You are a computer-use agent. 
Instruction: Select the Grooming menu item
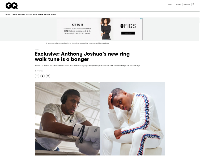(x=22, y=15)
